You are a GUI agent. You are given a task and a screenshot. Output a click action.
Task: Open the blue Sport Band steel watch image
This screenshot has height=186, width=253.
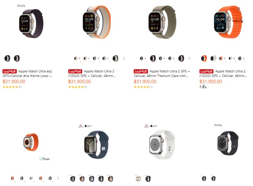(96, 145)
